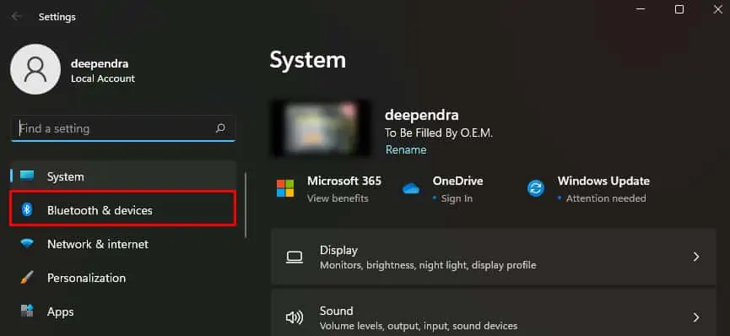Click the System page heading

tap(308, 60)
